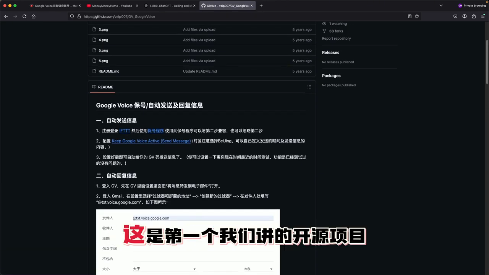Click the eye icon next to 1 watching
This screenshot has width=489, height=275.
(x=324, y=24)
